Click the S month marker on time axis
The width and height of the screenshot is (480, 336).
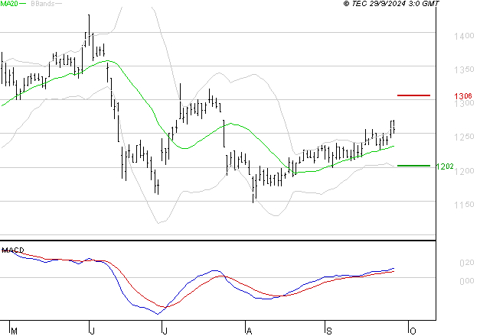pyautogui.click(x=328, y=331)
